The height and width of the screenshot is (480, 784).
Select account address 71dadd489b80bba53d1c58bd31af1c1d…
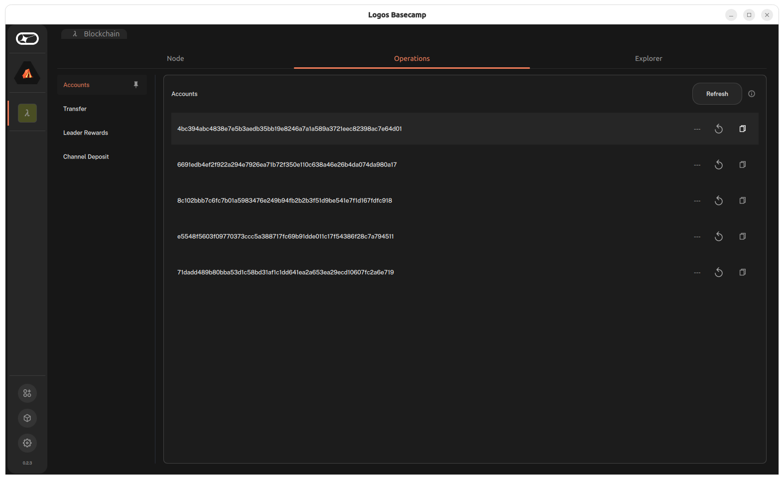tap(285, 272)
